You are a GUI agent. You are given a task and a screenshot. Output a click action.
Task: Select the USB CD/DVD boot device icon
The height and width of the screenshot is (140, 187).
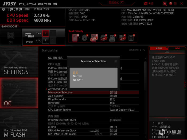click(103, 38)
